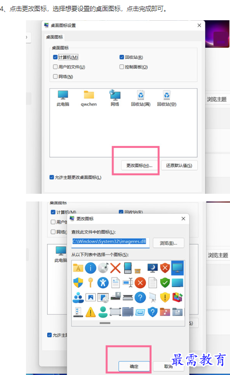The image size is (230, 375).
Task: Pick the blue accessibility person icon
Action: pos(103,283)
